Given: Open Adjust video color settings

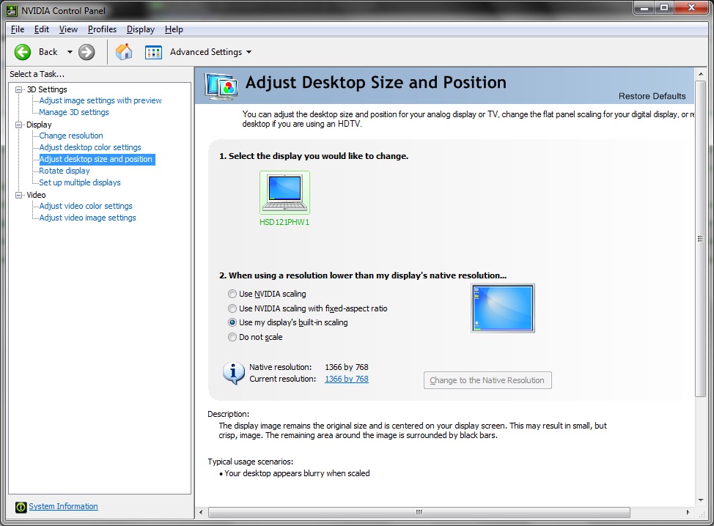Looking at the screenshot, I should [x=86, y=206].
